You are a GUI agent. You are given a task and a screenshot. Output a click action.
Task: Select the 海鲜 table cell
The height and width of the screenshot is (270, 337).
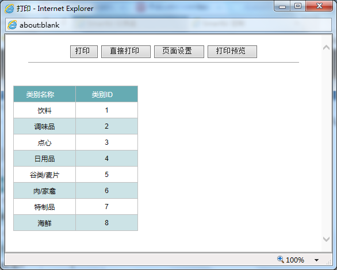[x=44, y=223]
